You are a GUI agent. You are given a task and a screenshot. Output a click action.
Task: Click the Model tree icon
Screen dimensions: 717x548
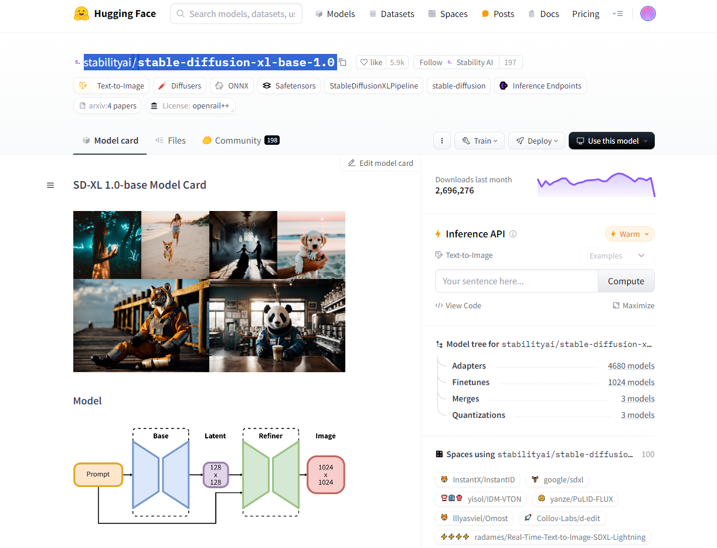[x=440, y=345]
